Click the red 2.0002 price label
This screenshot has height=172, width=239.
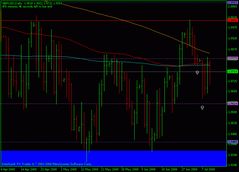pos(232,20)
